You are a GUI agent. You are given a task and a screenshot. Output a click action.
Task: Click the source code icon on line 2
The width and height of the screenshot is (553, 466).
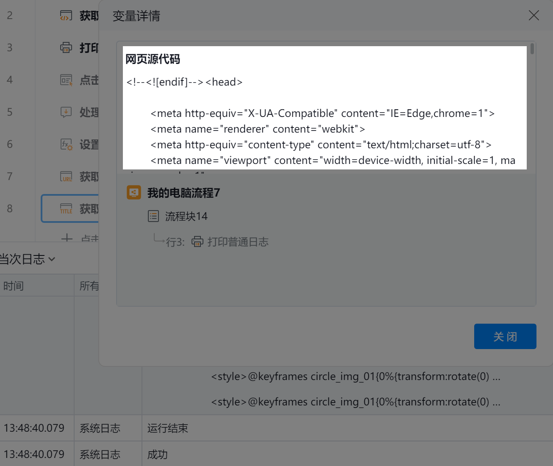(66, 16)
